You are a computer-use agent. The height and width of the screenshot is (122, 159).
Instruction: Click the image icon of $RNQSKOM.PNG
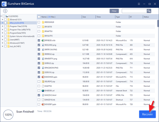[x=43, y=68]
